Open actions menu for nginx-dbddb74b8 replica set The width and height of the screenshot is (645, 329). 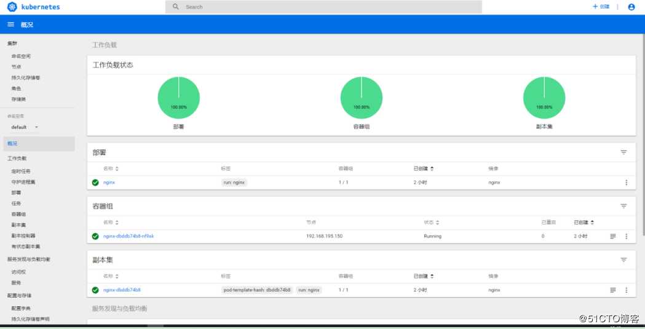click(x=626, y=290)
